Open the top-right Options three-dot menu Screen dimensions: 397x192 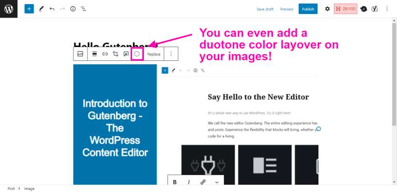point(387,9)
